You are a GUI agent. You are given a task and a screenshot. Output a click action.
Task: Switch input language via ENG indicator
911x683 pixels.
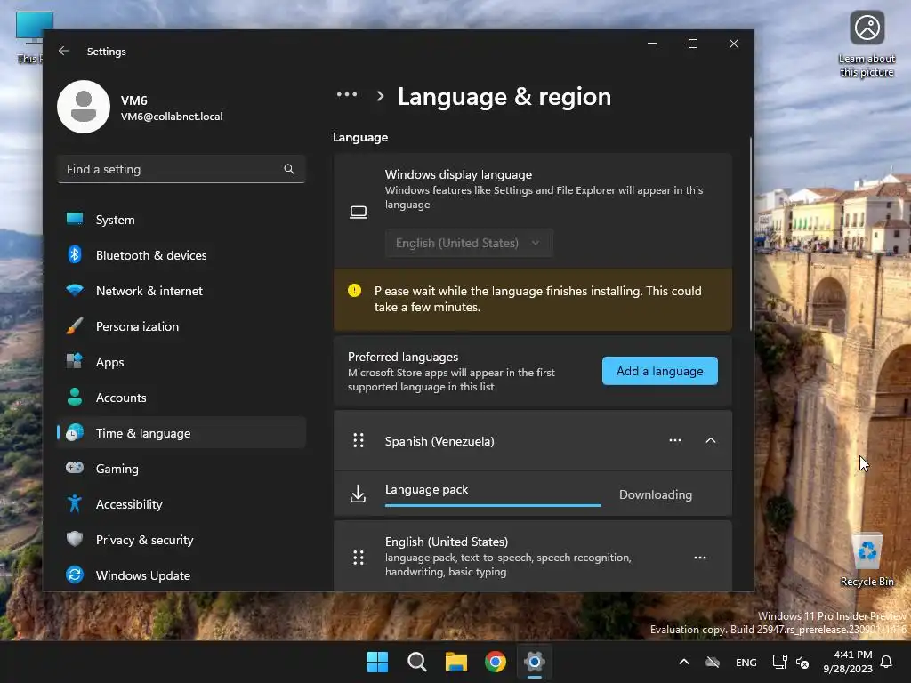coord(746,662)
